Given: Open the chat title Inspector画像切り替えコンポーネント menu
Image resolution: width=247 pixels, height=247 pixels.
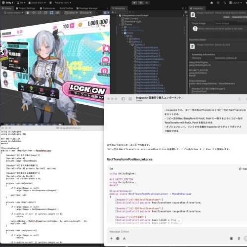Looking at the screenshot, I should pyautogui.click(x=160, y=98).
